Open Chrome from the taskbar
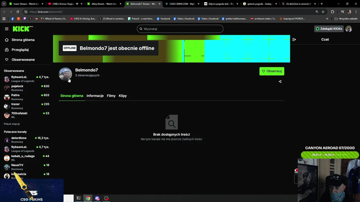The image size is (360, 202). click(x=88, y=198)
